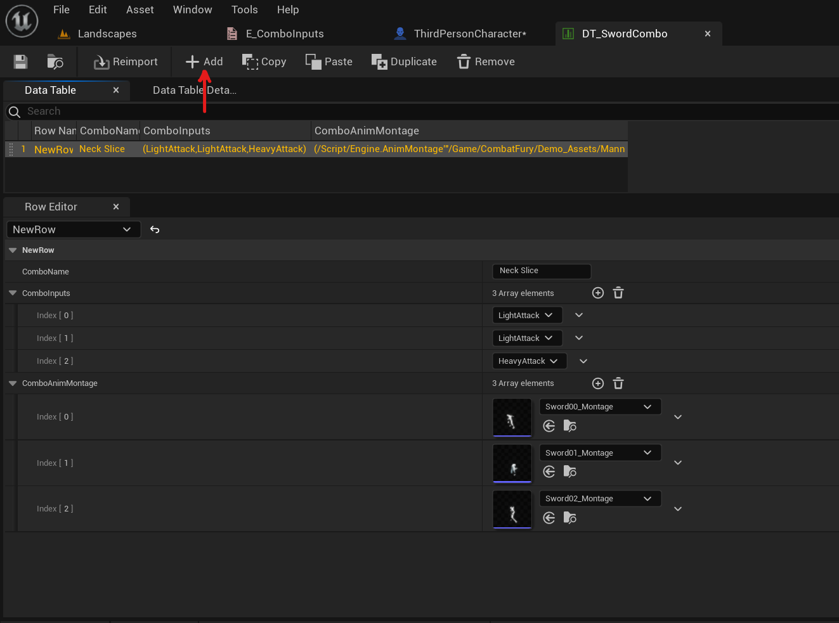Click the undo arrow beside row selector
Image resolution: width=839 pixels, height=623 pixels.
tap(155, 229)
